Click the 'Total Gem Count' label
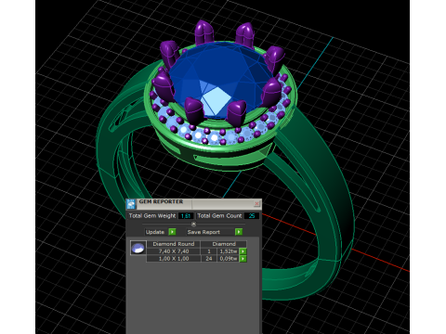 [x=219, y=216]
